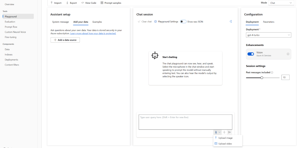Open the data protection learn more link
The width and height of the screenshot is (299, 148).
point(93,33)
